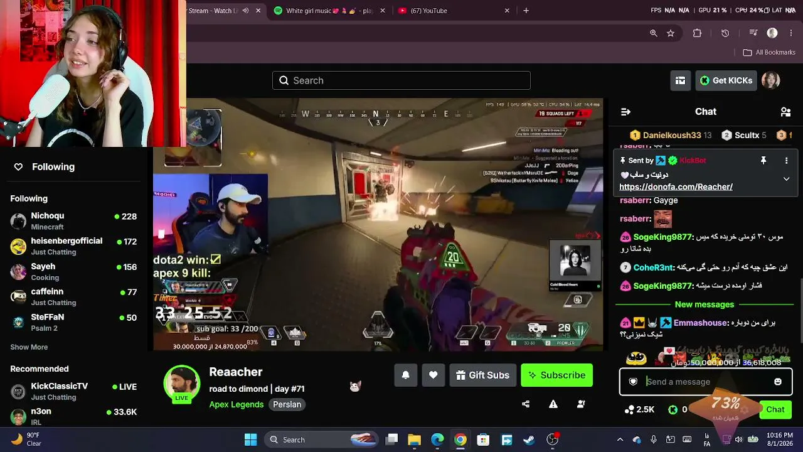Open caffeinn's Just Chatting stream
The image size is (803, 452).
click(73, 296)
